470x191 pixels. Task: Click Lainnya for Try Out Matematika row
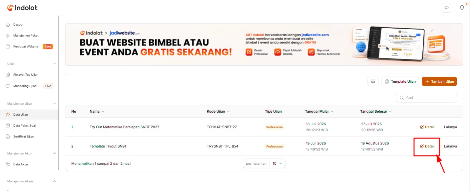(x=450, y=127)
